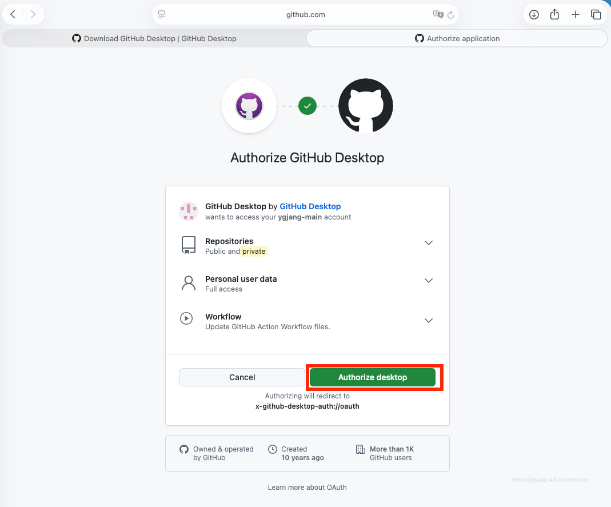Click the Full access text
This screenshot has width=611, height=507.
[223, 289]
